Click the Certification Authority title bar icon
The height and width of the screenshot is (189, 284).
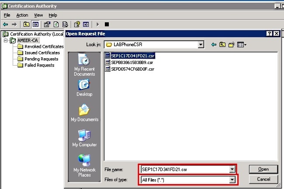pyautogui.click(x=4, y=6)
